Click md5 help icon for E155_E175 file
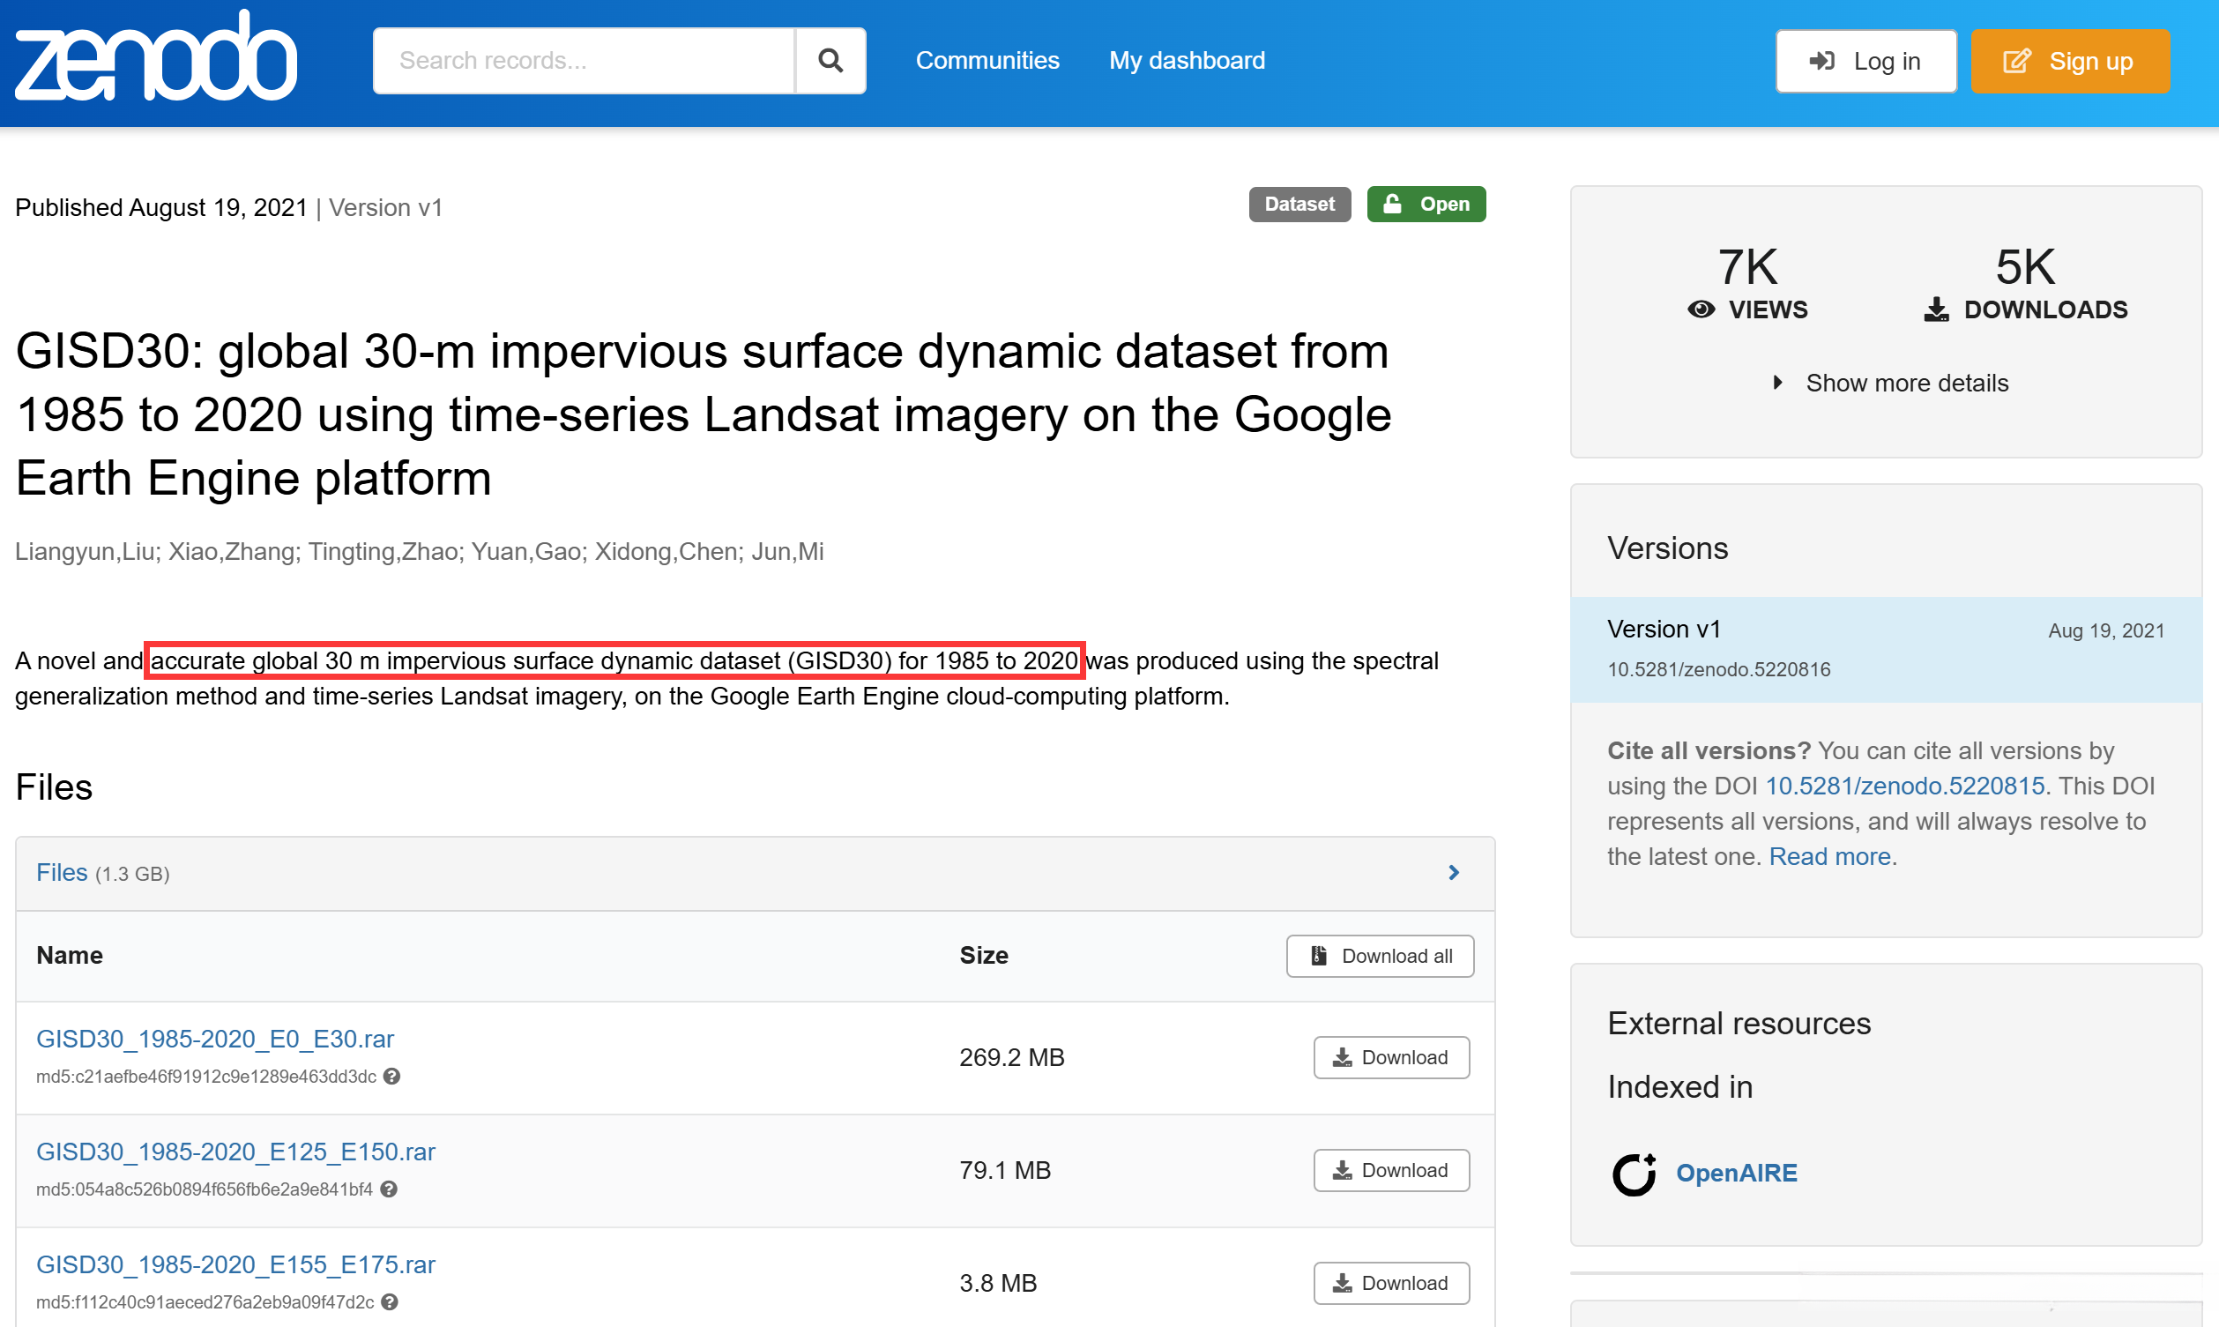 pos(390,1302)
